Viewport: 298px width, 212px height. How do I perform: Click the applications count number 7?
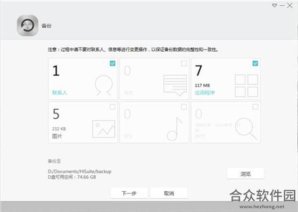198,70
